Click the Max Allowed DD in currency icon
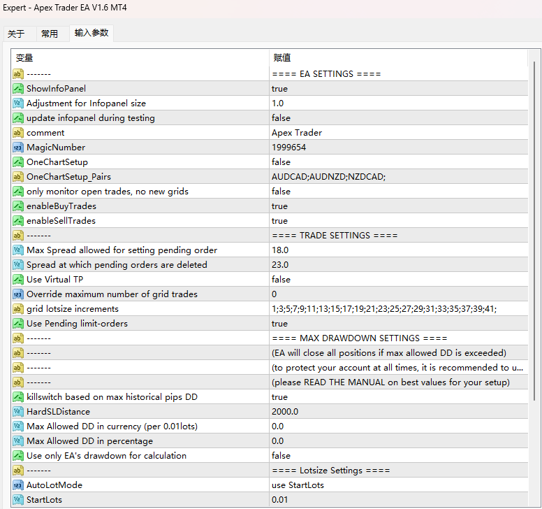The width and height of the screenshot is (542, 509). 18,426
